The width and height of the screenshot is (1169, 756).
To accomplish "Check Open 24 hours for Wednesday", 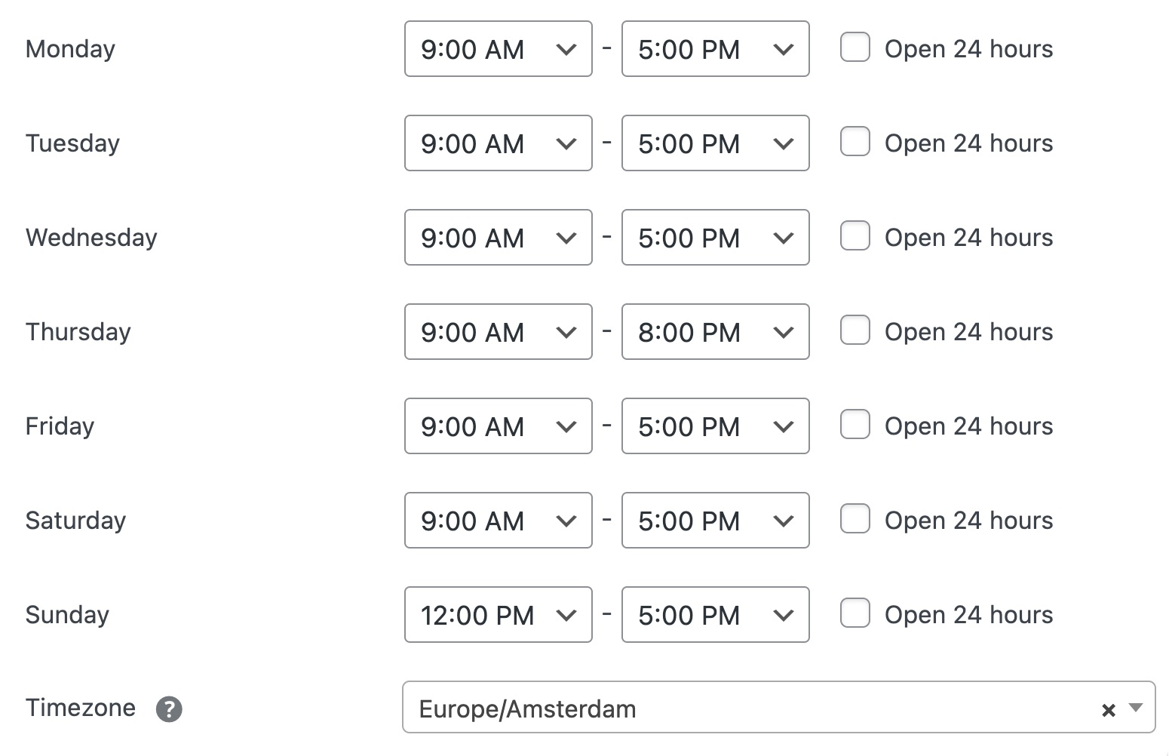I will tap(855, 236).
